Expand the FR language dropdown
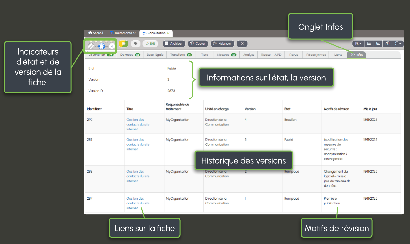This screenshot has width=410, height=244. (358, 44)
